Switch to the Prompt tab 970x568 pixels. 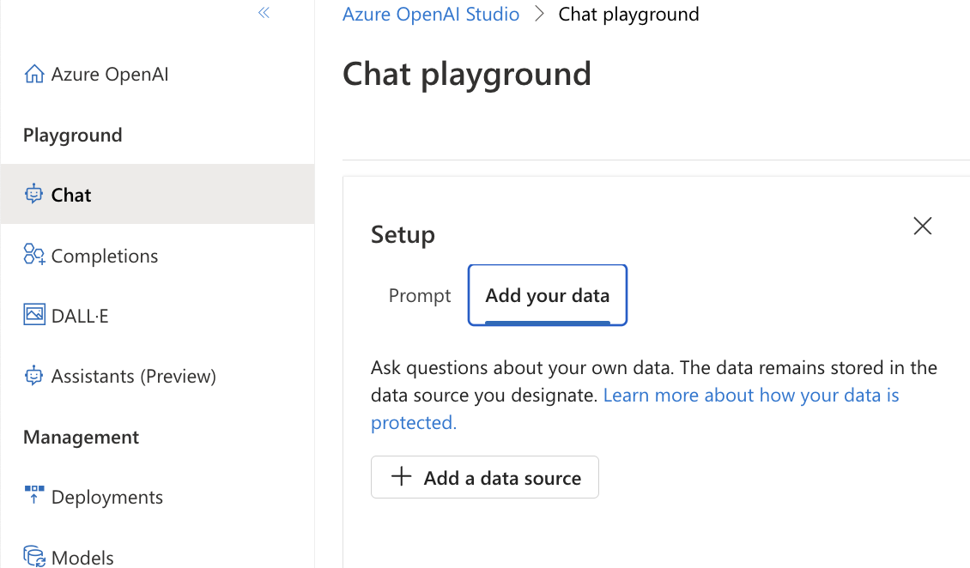click(x=420, y=295)
